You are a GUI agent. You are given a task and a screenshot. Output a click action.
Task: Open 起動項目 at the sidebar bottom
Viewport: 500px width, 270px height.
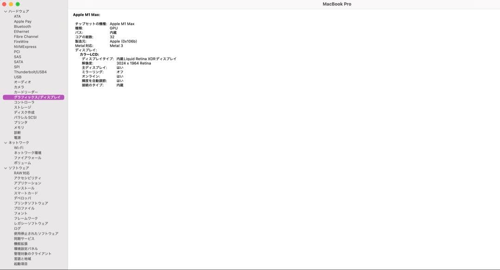point(20,264)
